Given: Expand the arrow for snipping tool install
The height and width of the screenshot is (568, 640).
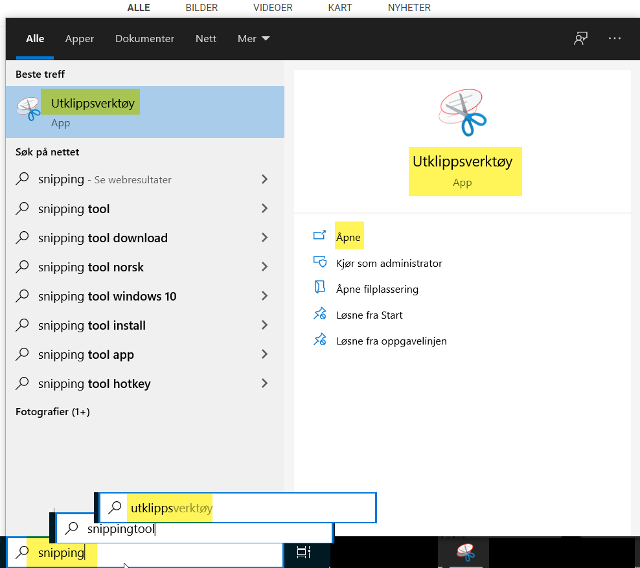Looking at the screenshot, I should coord(264,325).
